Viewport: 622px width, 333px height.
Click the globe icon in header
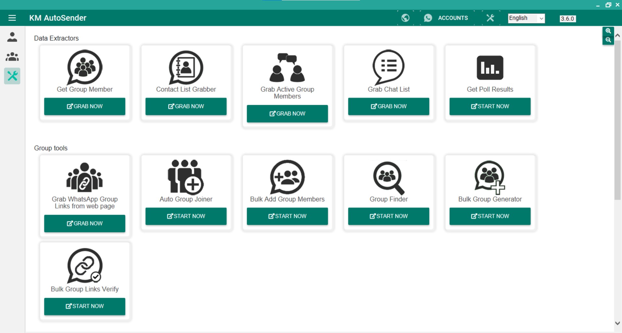405,18
